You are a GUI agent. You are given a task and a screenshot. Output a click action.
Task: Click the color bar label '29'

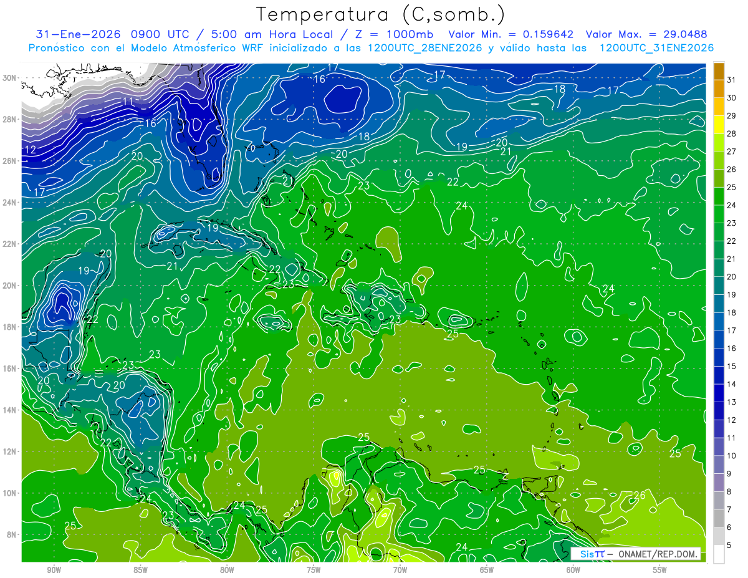click(x=732, y=116)
